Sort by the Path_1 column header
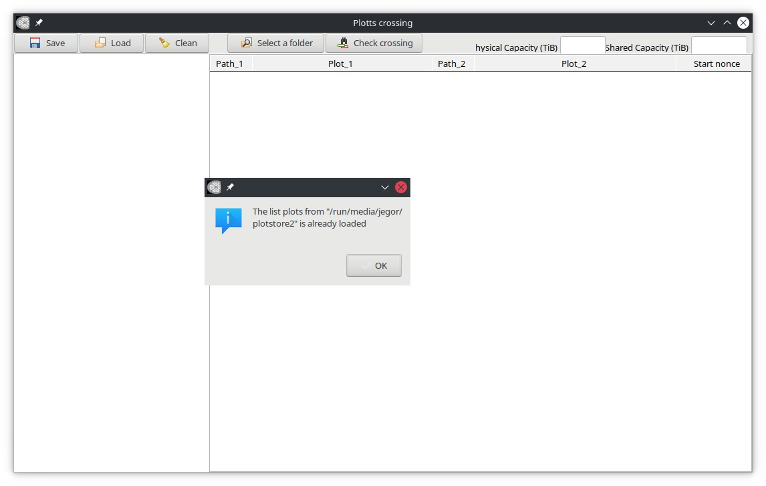The width and height of the screenshot is (766, 486). (x=231, y=64)
